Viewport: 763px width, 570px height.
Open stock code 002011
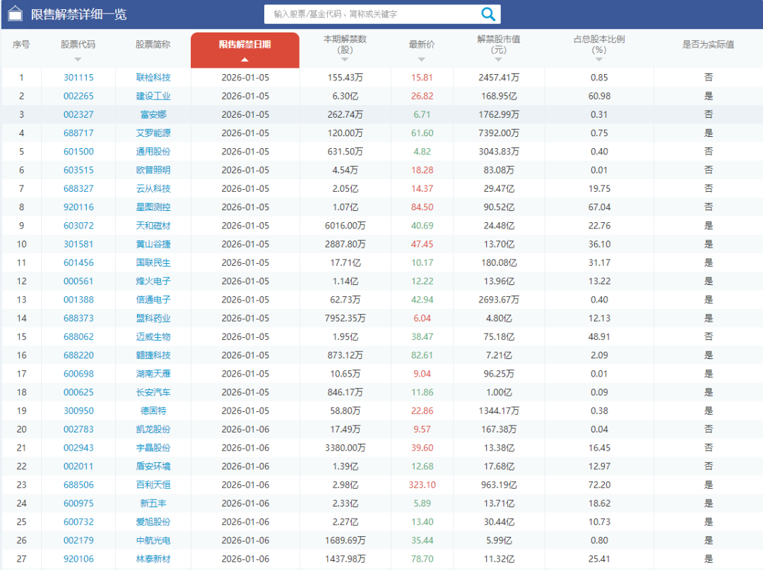78,466
